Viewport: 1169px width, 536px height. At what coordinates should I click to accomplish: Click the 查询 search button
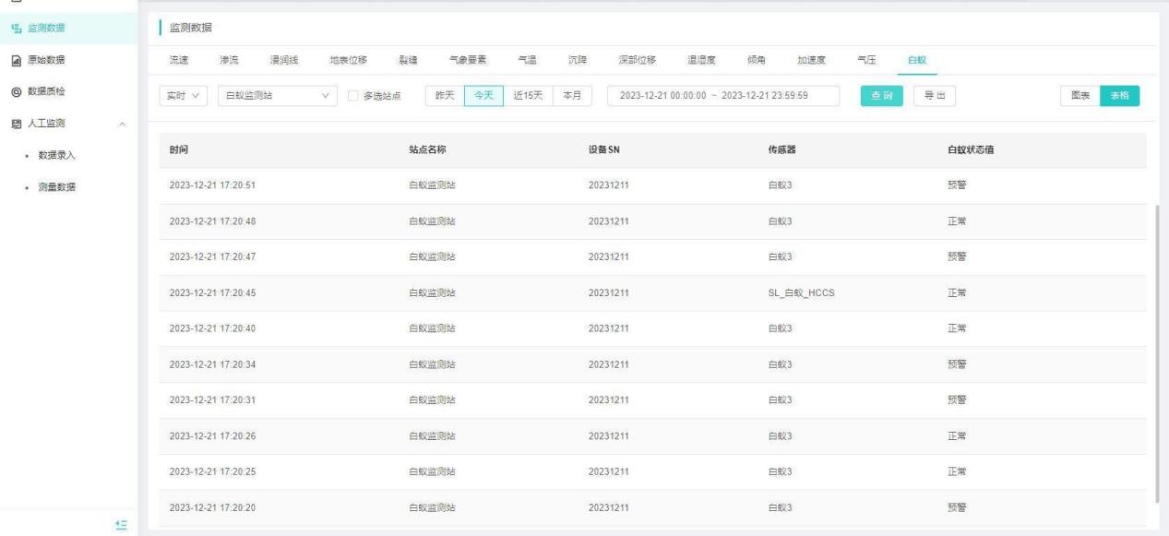pyautogui.click(x=881, y=97)
